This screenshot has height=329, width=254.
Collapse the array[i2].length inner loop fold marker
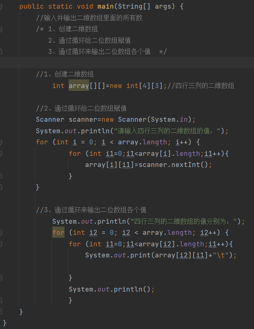[1, 244]
